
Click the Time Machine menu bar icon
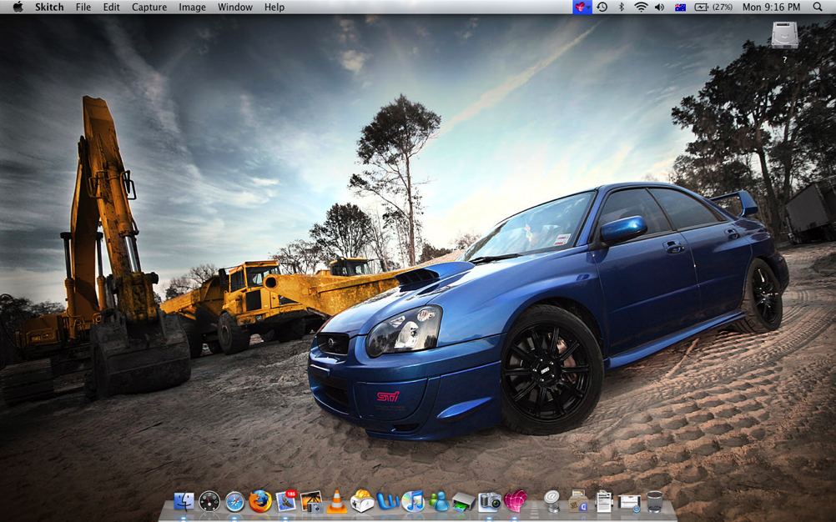click(602, 7)
